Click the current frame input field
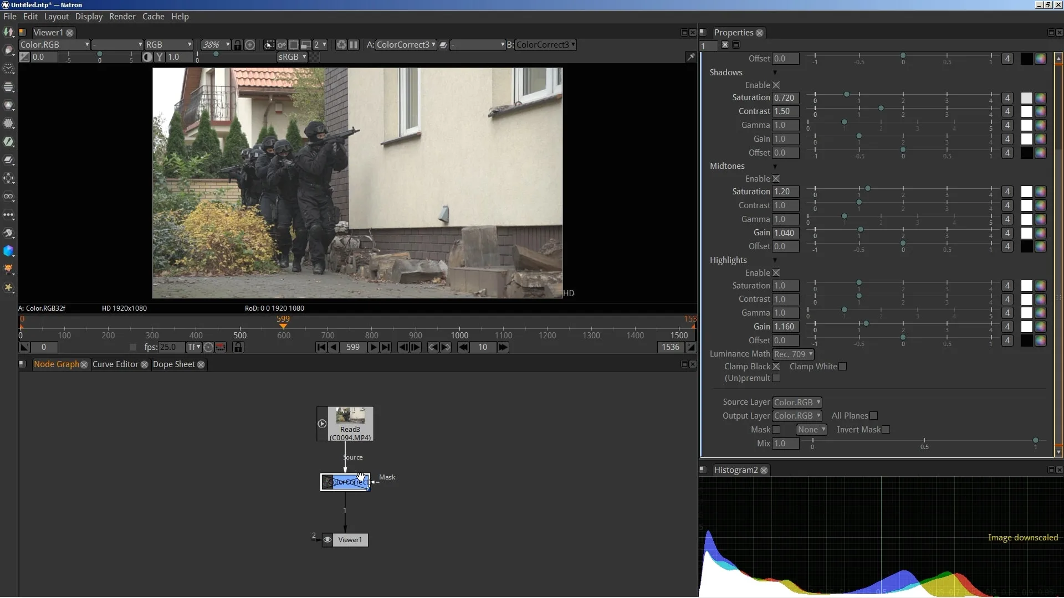 tap(352, 347)
